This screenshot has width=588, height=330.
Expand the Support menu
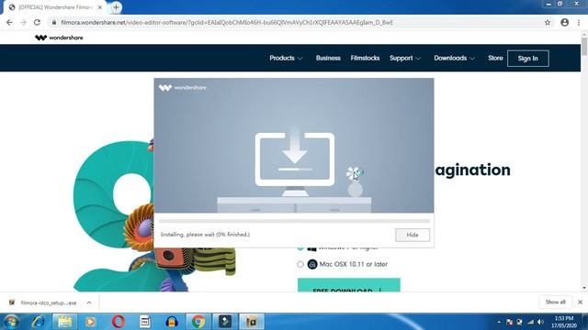click(405, 58)
